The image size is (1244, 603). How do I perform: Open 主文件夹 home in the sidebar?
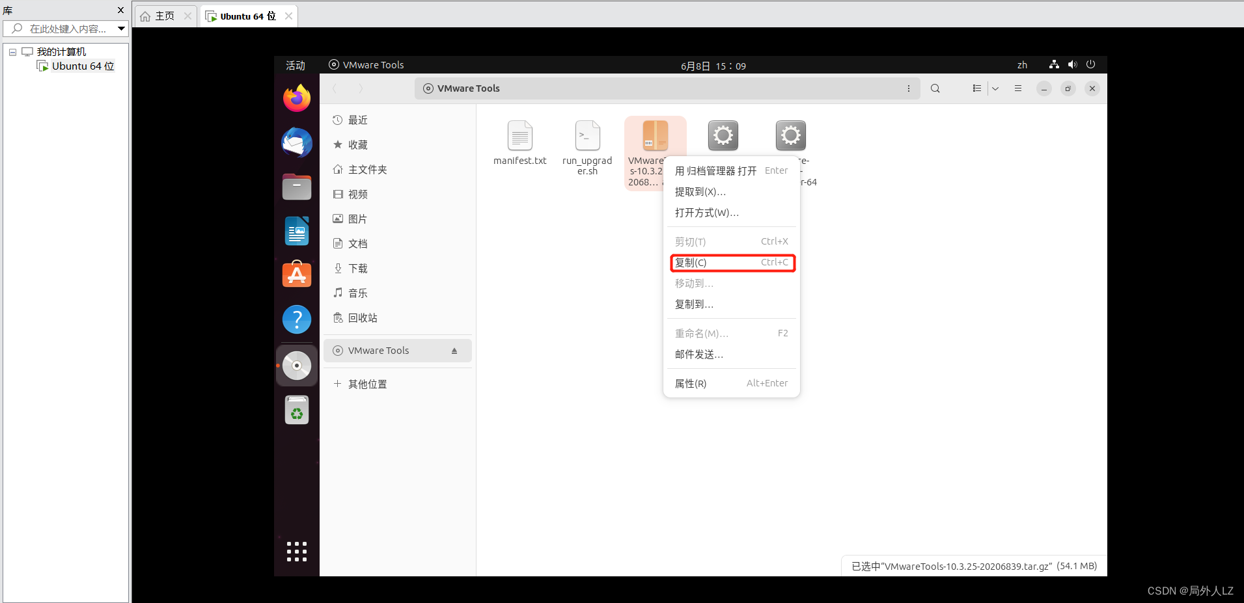(397, 170)
